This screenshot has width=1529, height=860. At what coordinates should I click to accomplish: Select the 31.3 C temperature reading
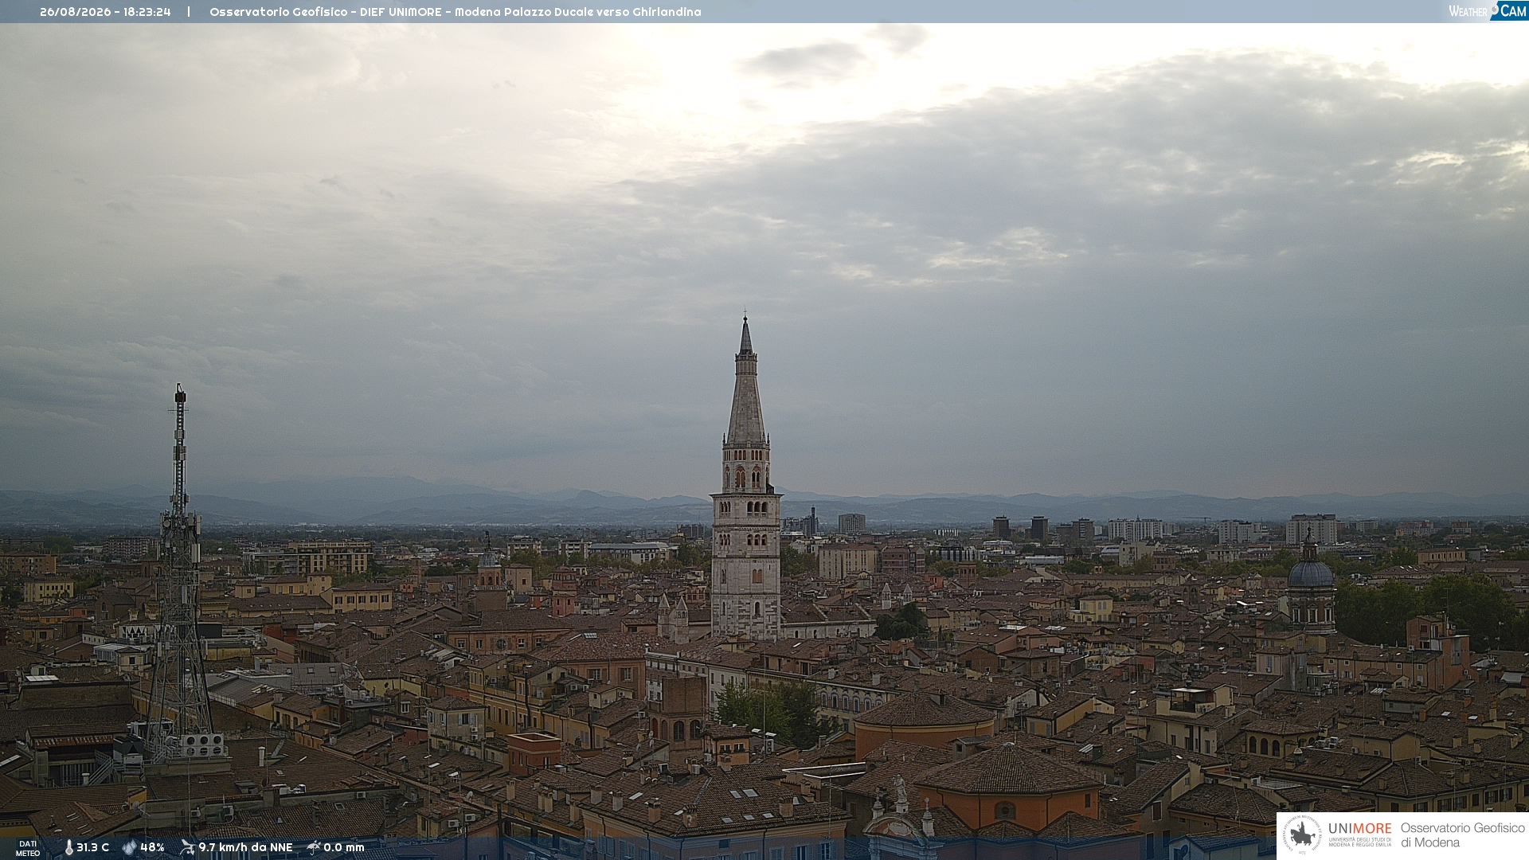point(92,847)
